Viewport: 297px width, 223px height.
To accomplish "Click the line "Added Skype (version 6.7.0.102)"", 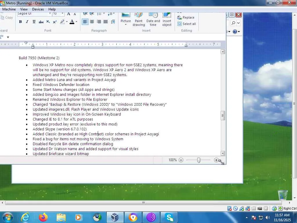I will (x=60, y=129).
